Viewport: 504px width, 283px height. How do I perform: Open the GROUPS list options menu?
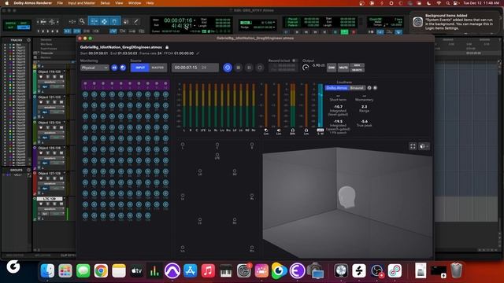tap(28, 170)
